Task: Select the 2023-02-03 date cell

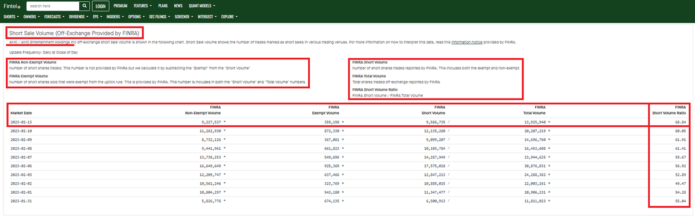Action: point(21,175)
